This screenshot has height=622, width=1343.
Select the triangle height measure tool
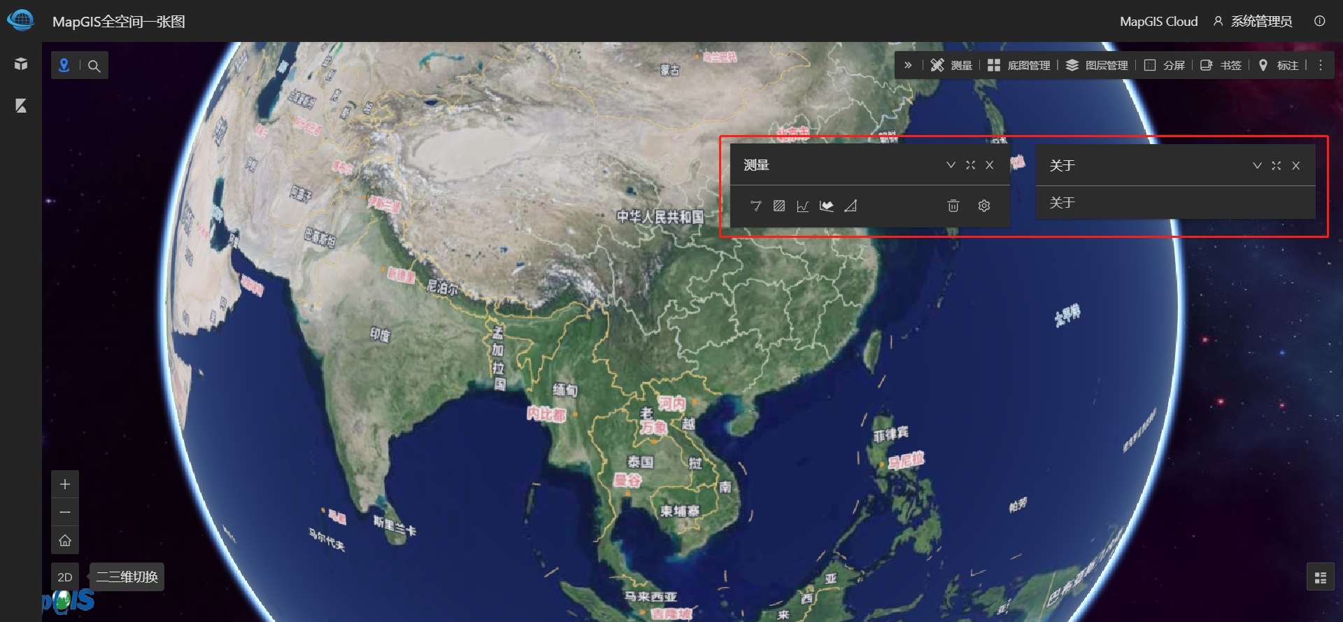click(x=851, y=206)
